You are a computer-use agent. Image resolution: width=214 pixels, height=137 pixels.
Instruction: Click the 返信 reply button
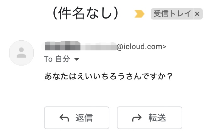click(77, 118)
